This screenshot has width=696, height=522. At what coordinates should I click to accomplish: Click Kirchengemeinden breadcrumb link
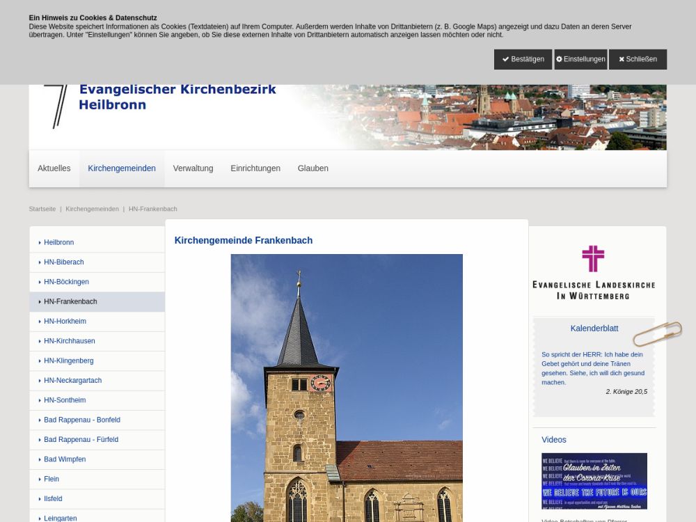[x=92, y=209]
